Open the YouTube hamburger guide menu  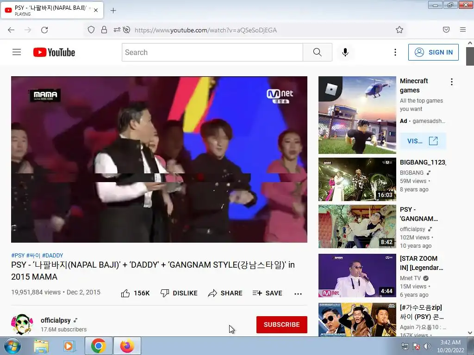point(17,52)
